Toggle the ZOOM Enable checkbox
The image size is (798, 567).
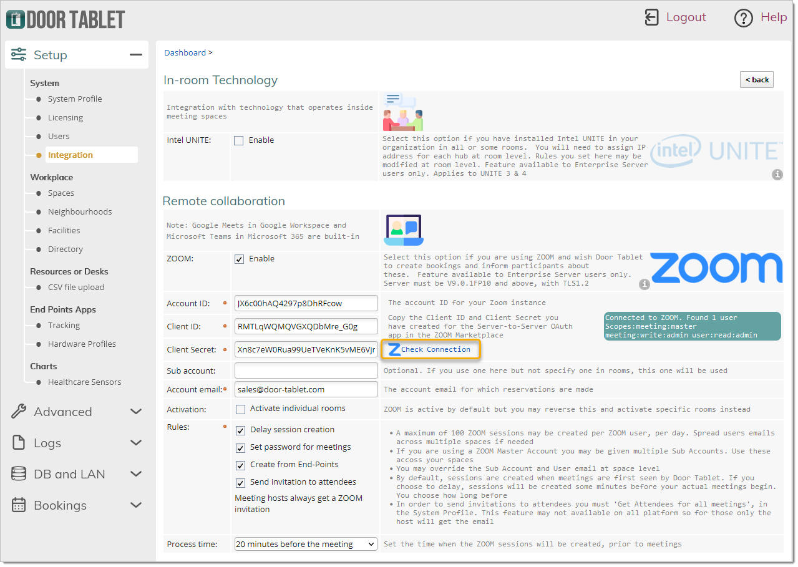[239, 259]
